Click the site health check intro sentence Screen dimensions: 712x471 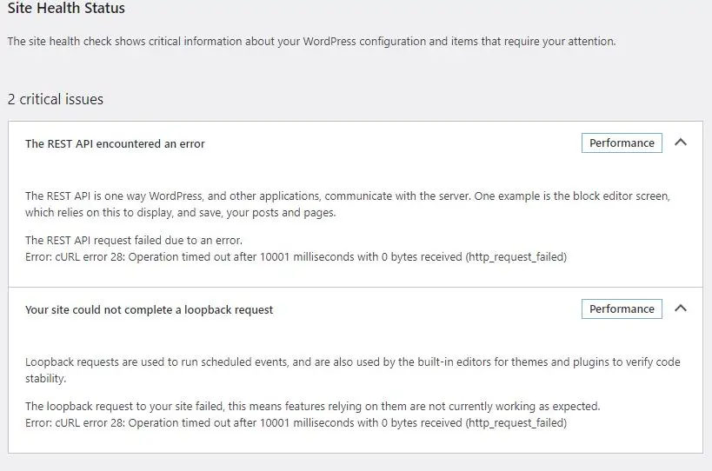tap(311, 42)
